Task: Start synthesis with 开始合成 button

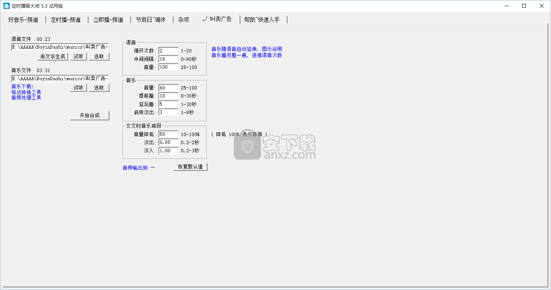Action: tap(90, 115)
